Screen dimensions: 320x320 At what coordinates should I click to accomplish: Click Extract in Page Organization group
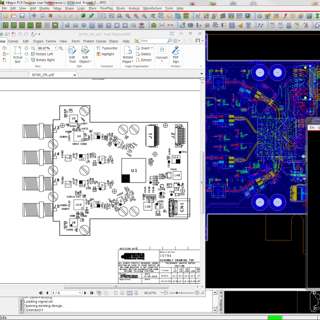[x=144, y=60]
